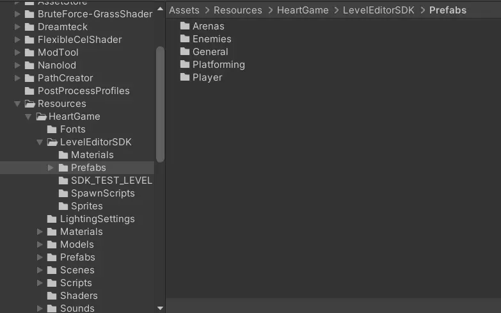Select the Fonts folder icon in tree

tap(52, 129)
